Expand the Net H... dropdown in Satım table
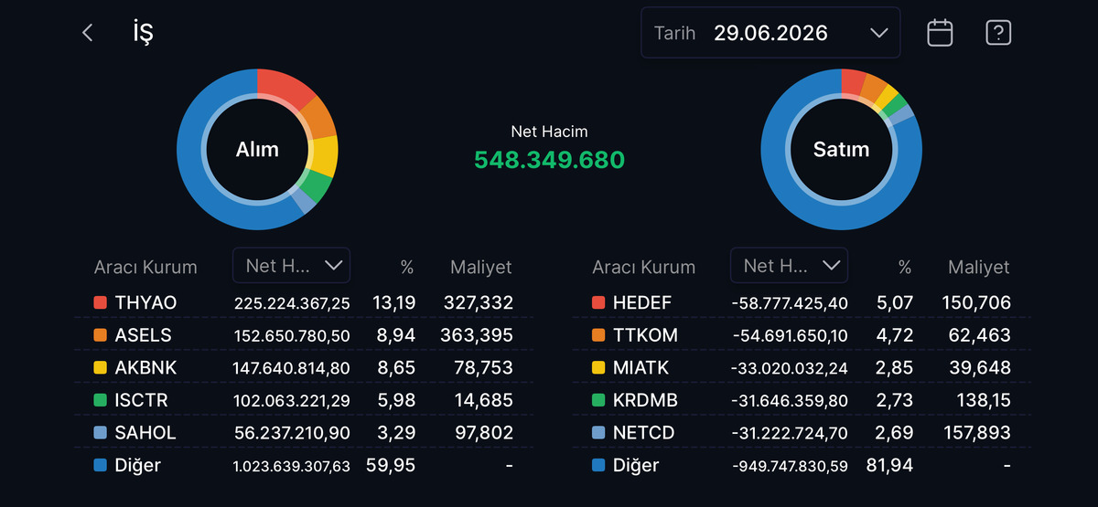The image size is (1098, 507). [x=789, y=265]
